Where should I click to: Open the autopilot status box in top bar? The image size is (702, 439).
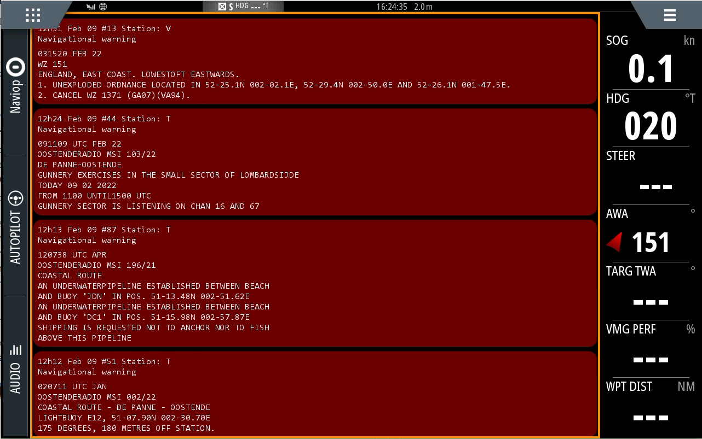click(243, 7)
